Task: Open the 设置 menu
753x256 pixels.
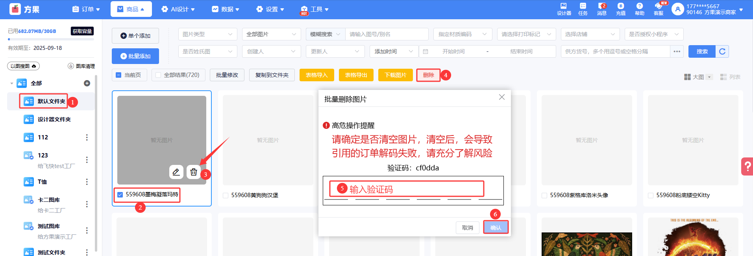Action: 270,9
